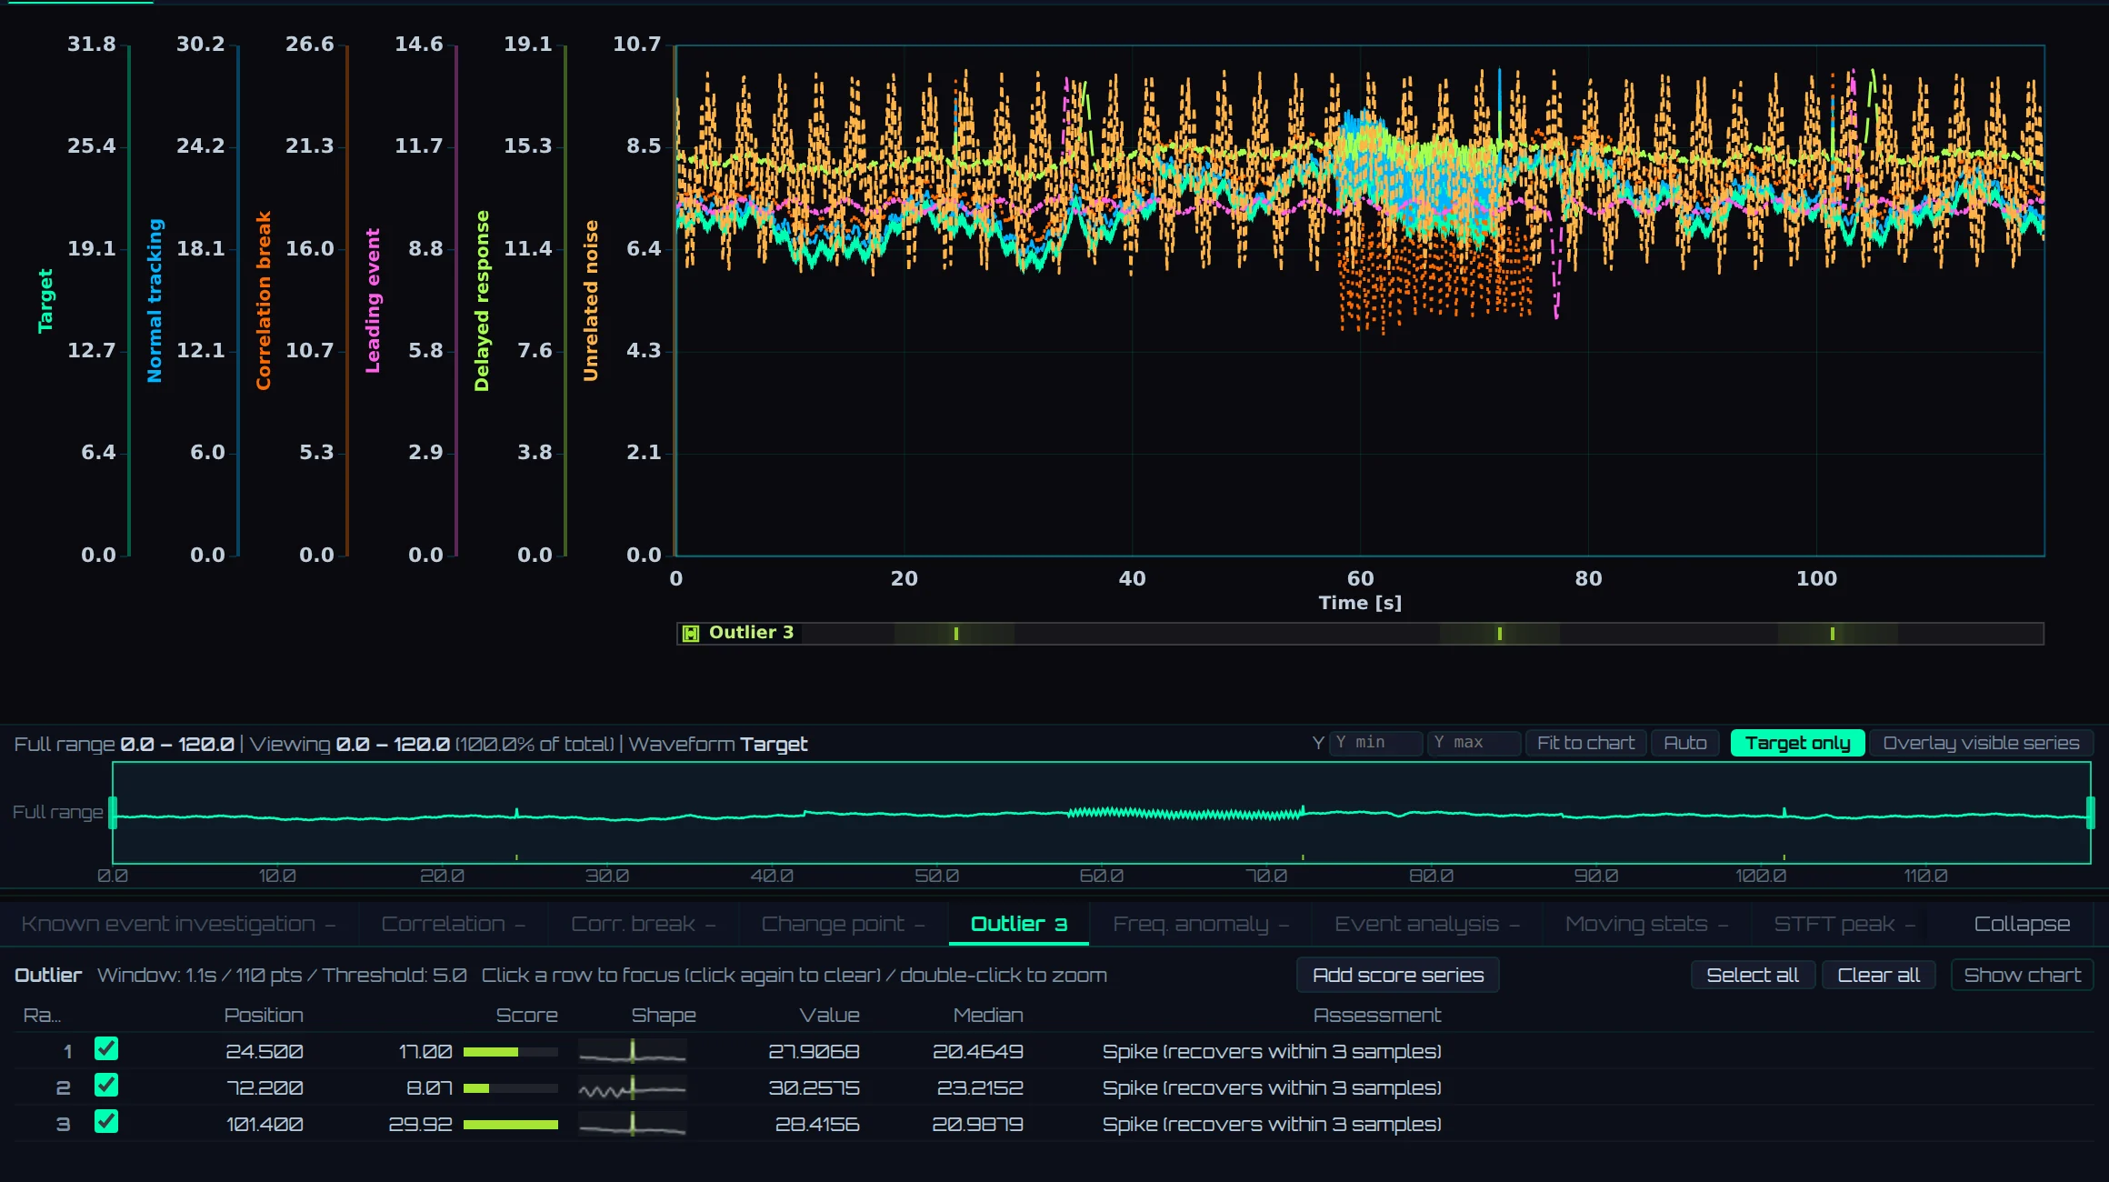Click the shape thumbnail for rank 1 outlier
The image size is (2109, 1182).
pos(632,1052)
